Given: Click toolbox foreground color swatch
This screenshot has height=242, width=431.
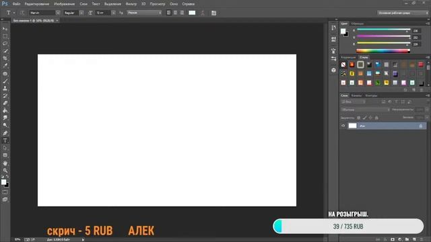Looking at the screenshot, I should (3, 182).
